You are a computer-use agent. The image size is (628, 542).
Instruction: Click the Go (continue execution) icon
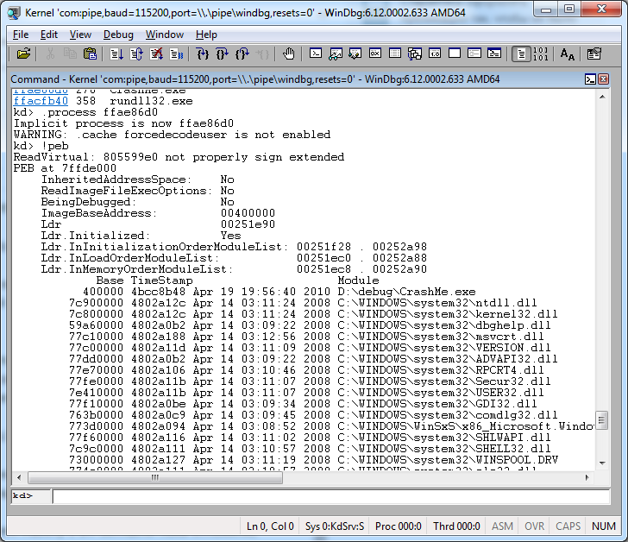click(116, 54)
